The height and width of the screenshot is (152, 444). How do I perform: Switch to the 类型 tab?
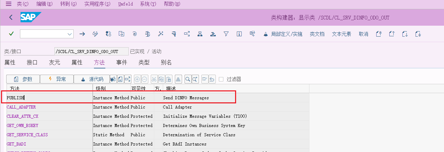[x=144, y=62]
